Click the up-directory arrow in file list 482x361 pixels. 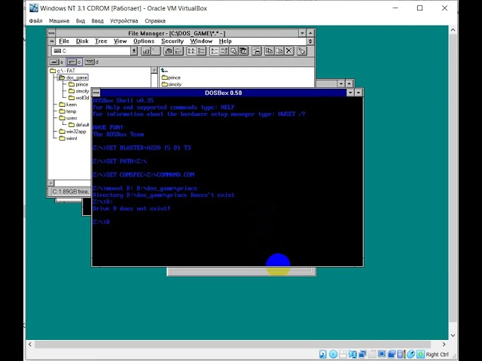point(164,71)
